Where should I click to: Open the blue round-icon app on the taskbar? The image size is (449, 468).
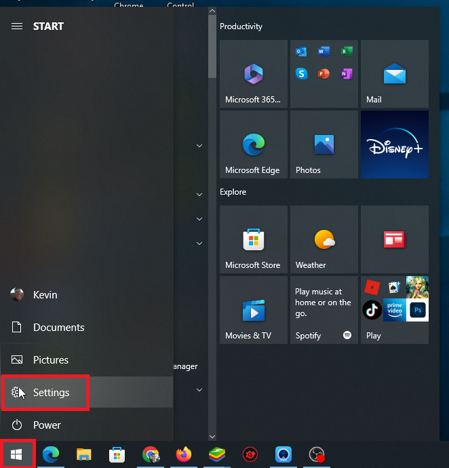284,454
